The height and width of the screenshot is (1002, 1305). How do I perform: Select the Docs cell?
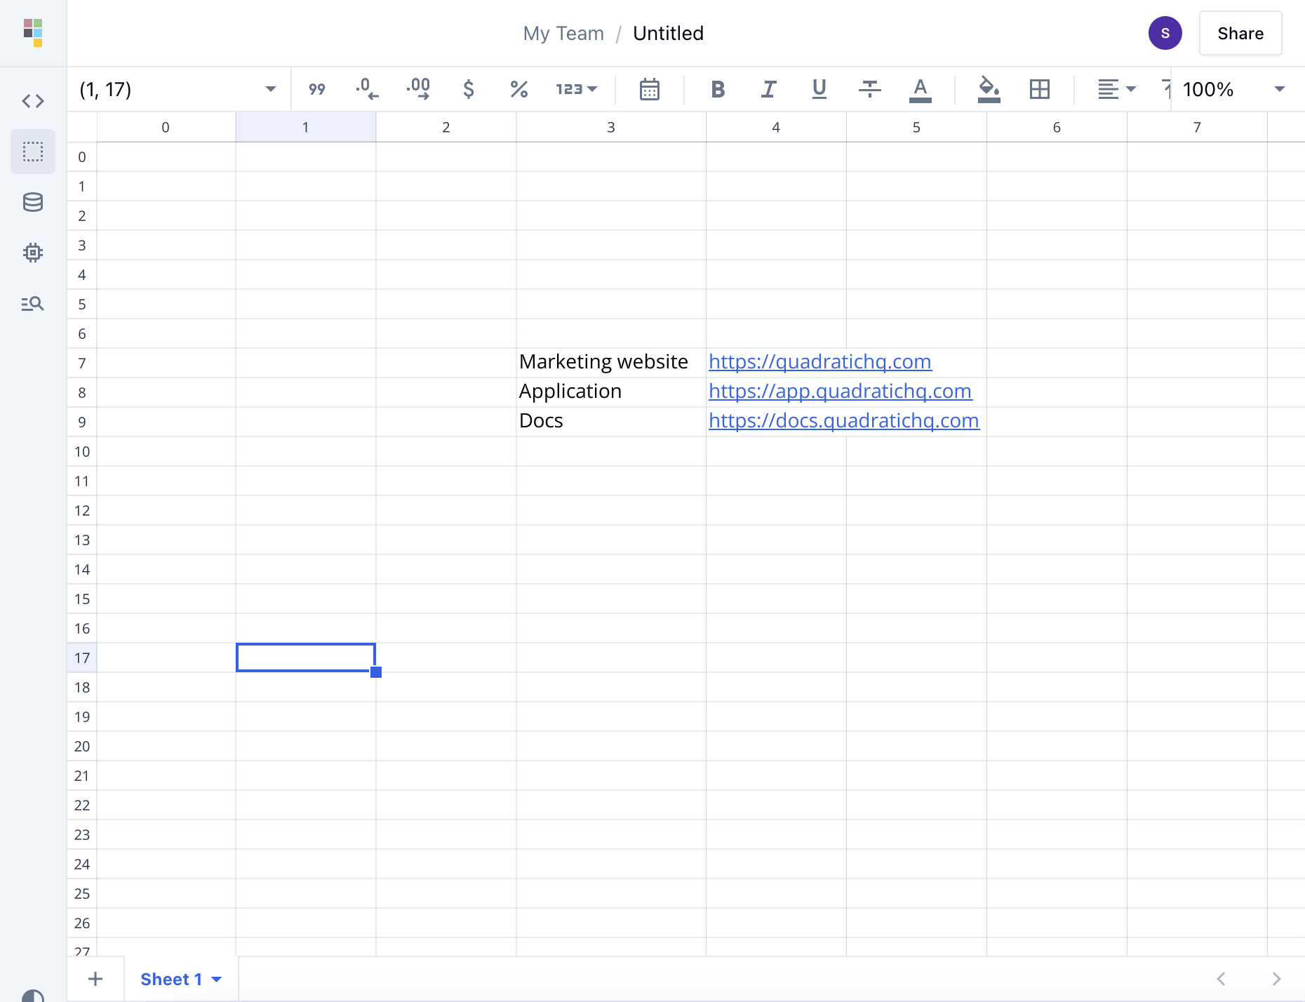pyautogui.click(x=611, y=422)
